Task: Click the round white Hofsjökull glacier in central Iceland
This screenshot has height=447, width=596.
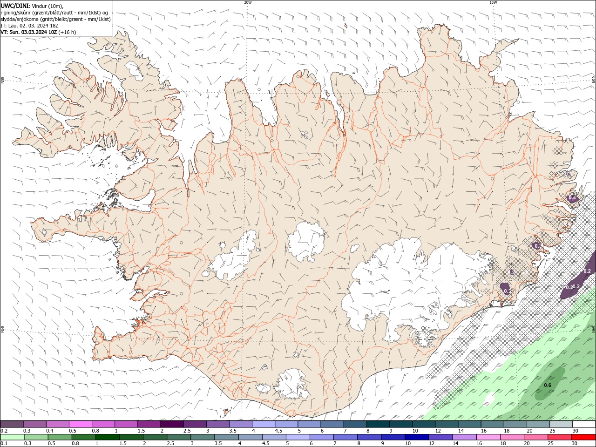Action: tap(306, 242)
